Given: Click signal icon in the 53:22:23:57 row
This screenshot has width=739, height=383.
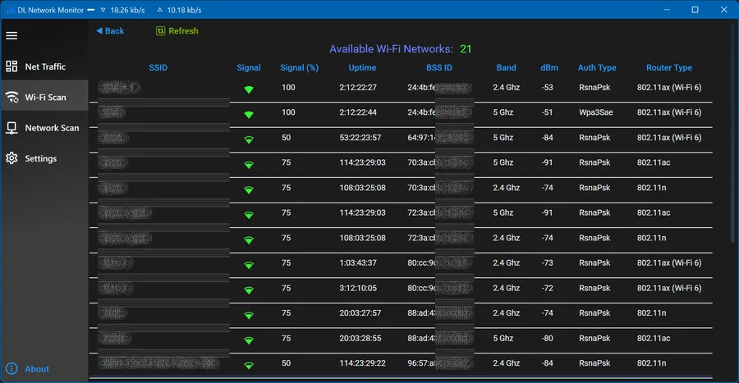Looking at the screenshot, I should click(249, 139).
